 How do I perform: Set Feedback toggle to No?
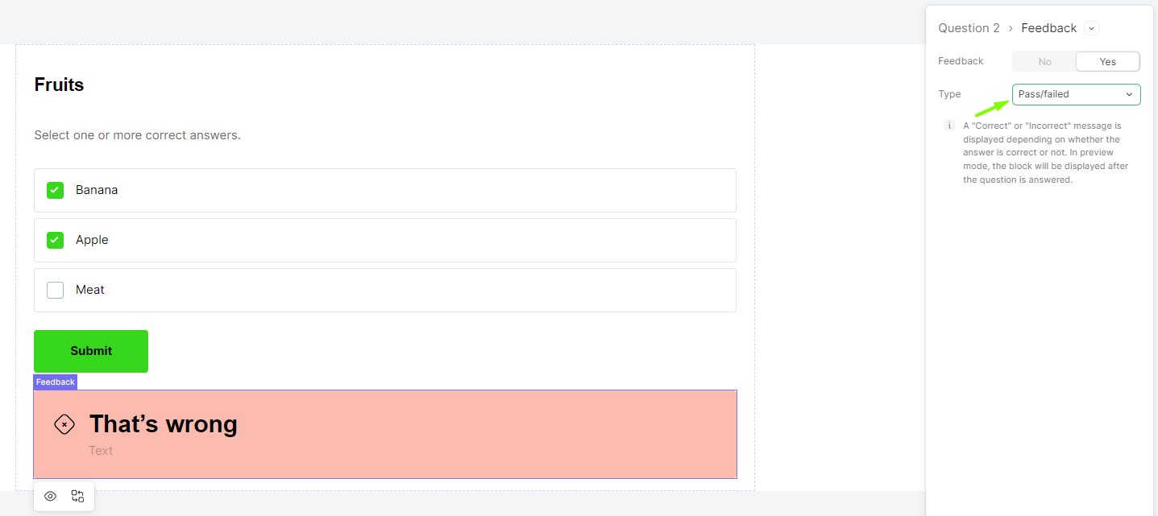coord(1044,61)
